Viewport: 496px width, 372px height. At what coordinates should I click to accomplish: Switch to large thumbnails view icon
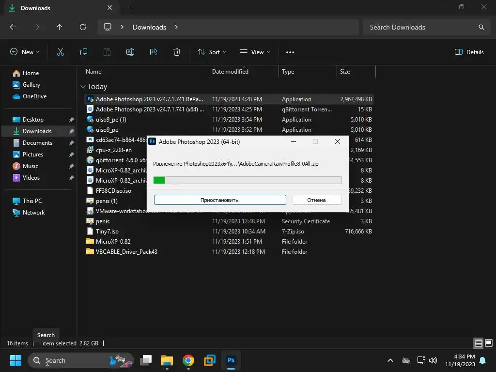click(489, 343)
